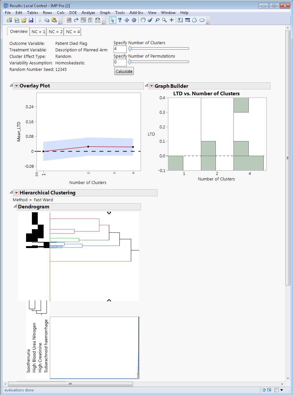Select the Annotate text tool
This screenshot has width=293, height=395.
pos(180,20)
